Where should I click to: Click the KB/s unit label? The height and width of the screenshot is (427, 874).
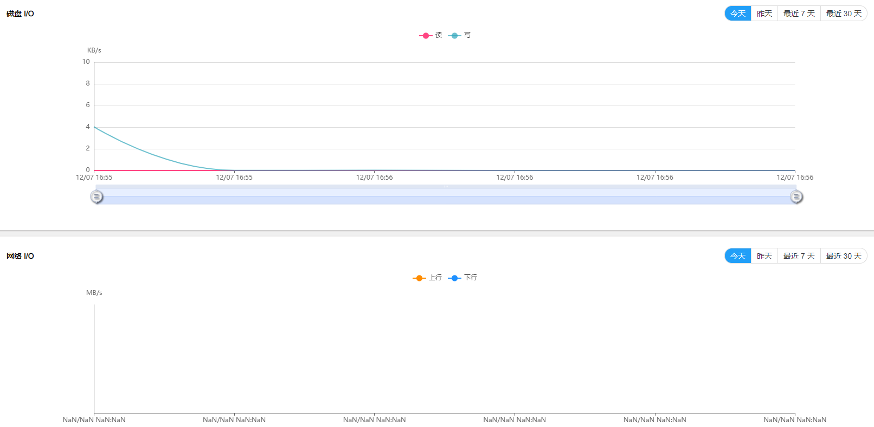[94, 50]
